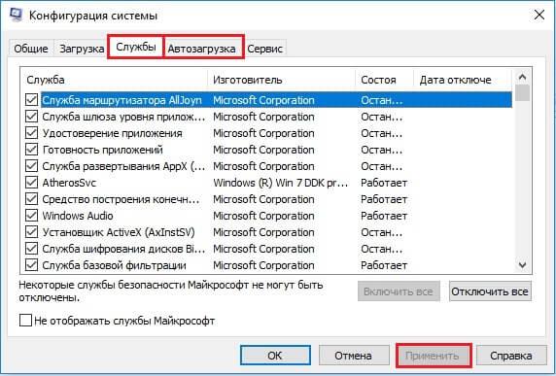Image resolution: width=556 pixels, height=376 pixels.
Task: Click the Отмена button
Action: (x=354, y=355)
